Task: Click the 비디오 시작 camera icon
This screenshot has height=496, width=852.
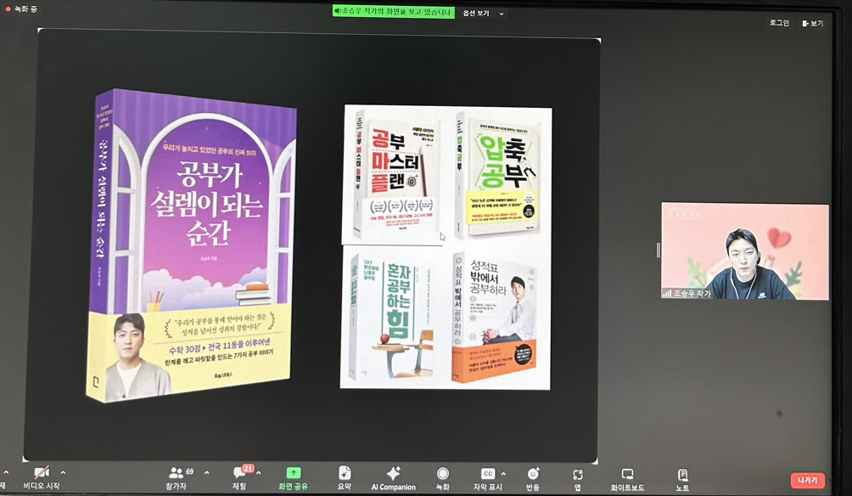Action: tap(42, 472)
